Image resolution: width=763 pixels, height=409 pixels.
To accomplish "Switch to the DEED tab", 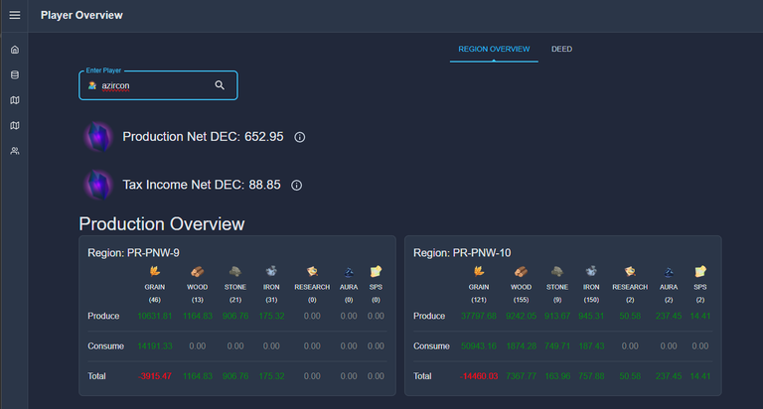I will [561, 49].
